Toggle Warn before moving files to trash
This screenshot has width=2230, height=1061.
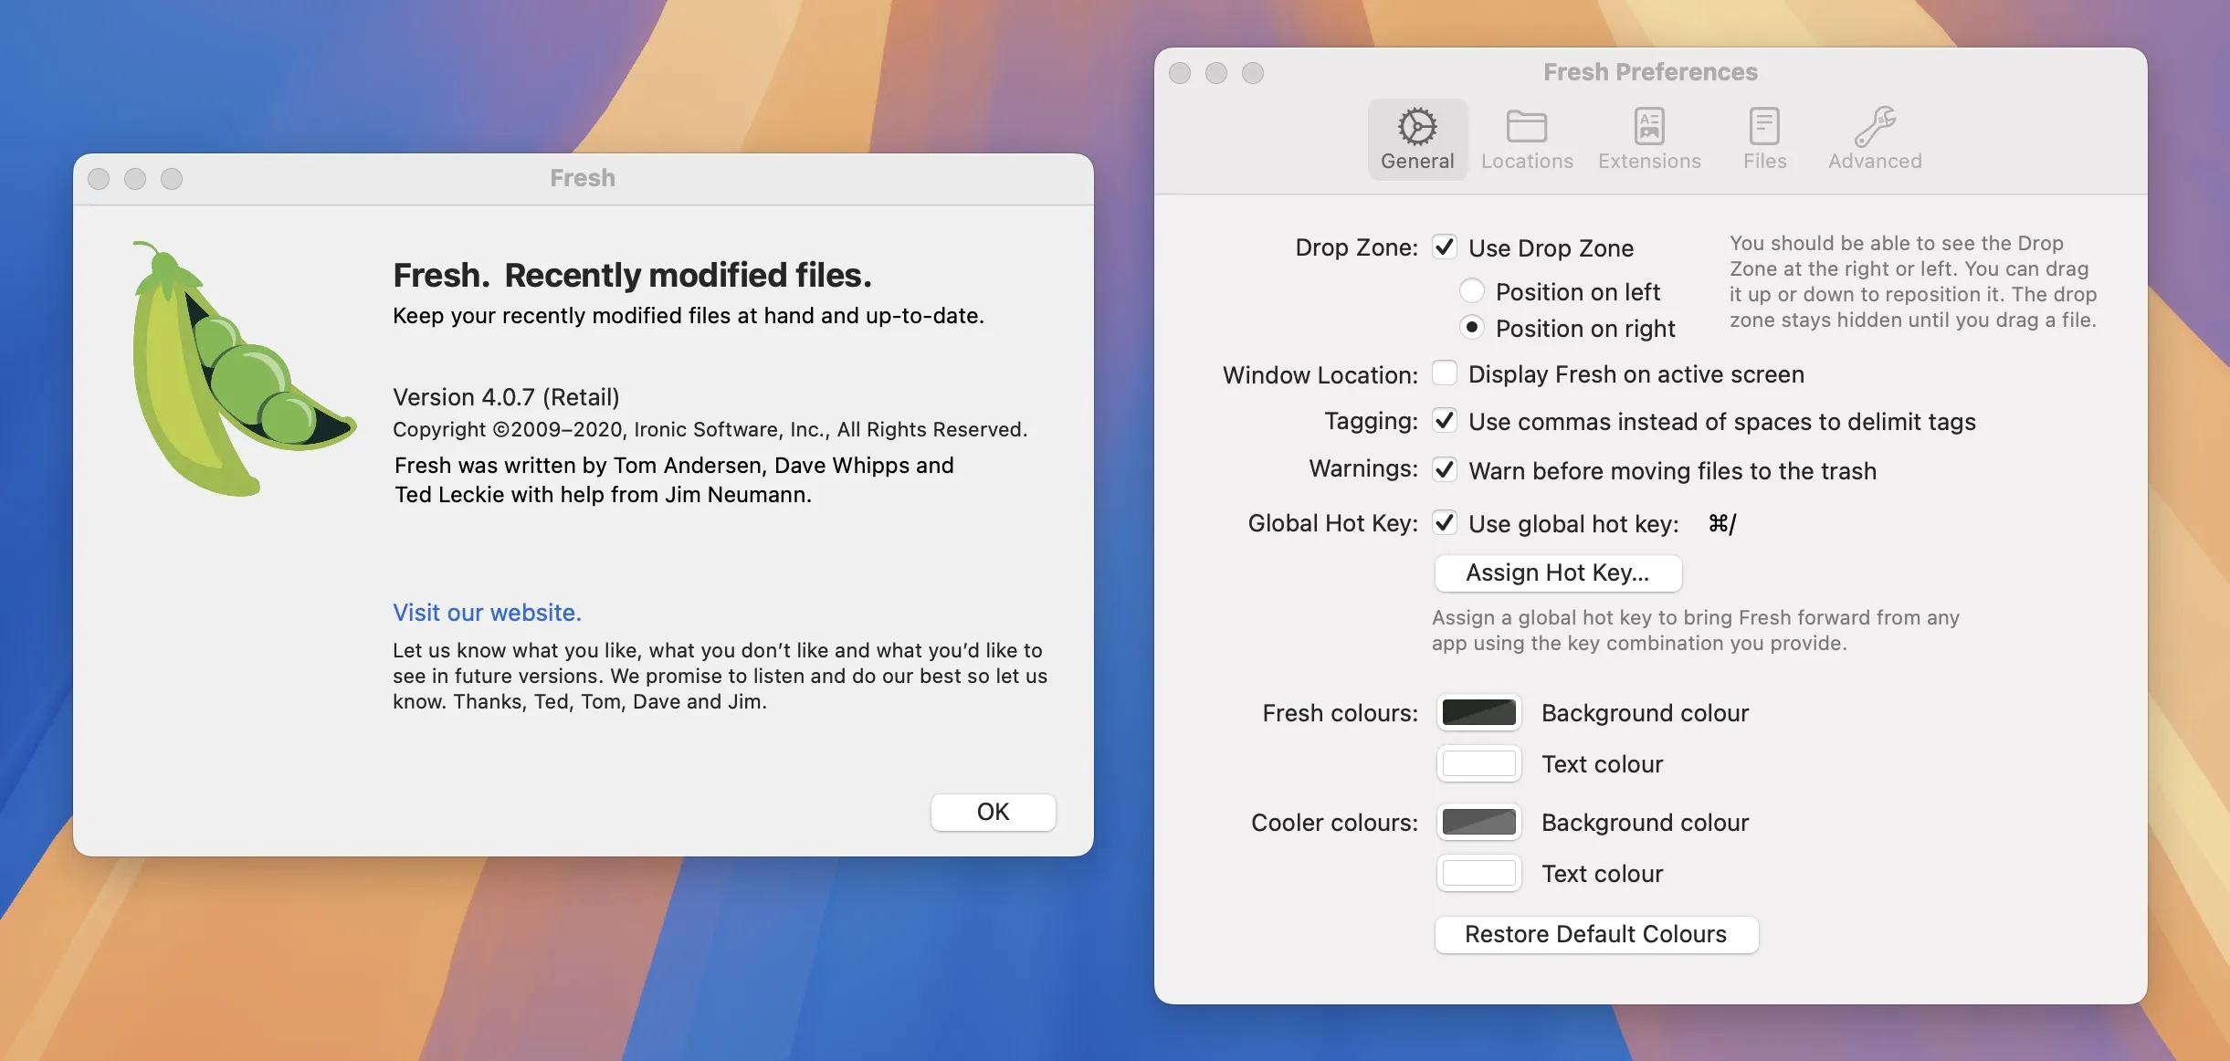tap(1445, 470)
